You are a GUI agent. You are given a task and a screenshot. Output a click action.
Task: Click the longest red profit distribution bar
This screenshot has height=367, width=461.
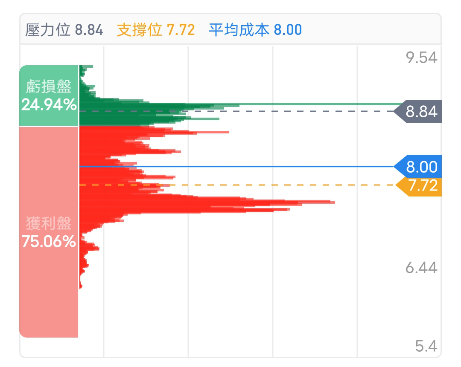click(x=207, y=202)
